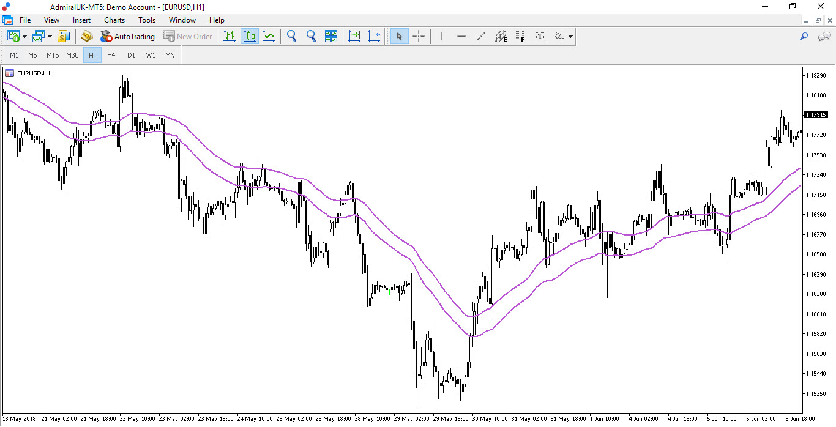This screenshot has height=427, width=836.
Task: Click the 1.15250 price scale label
Action: click(816, 393)
